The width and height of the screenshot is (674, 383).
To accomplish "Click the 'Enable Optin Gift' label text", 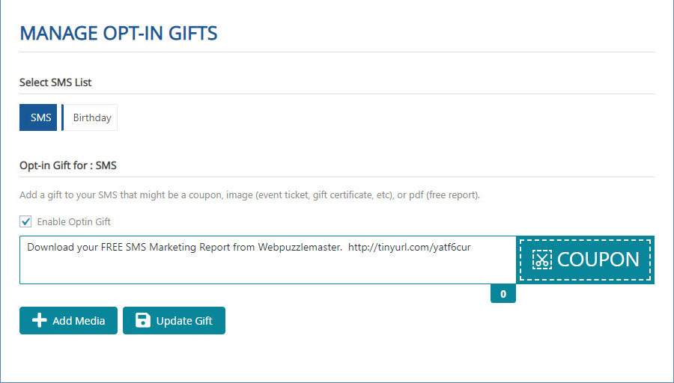I will click(x=74, y=221).
